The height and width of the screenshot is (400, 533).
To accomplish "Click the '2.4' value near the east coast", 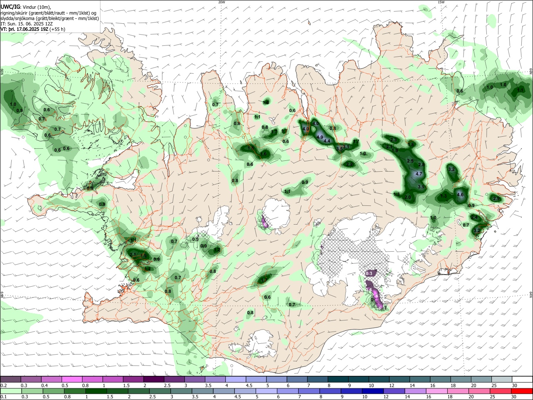I will 474,217.
